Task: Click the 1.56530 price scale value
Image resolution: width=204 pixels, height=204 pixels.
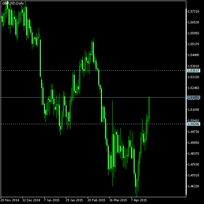Action: pyautogui.click(x=193, y=22)
